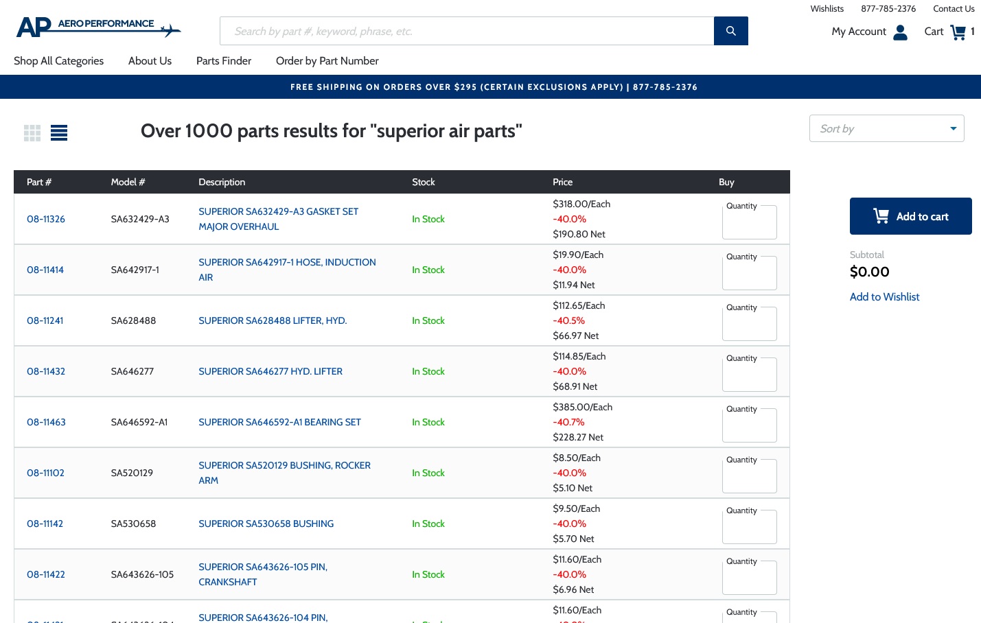
Task: Switch to list view layout
Action: click(59, 133)
